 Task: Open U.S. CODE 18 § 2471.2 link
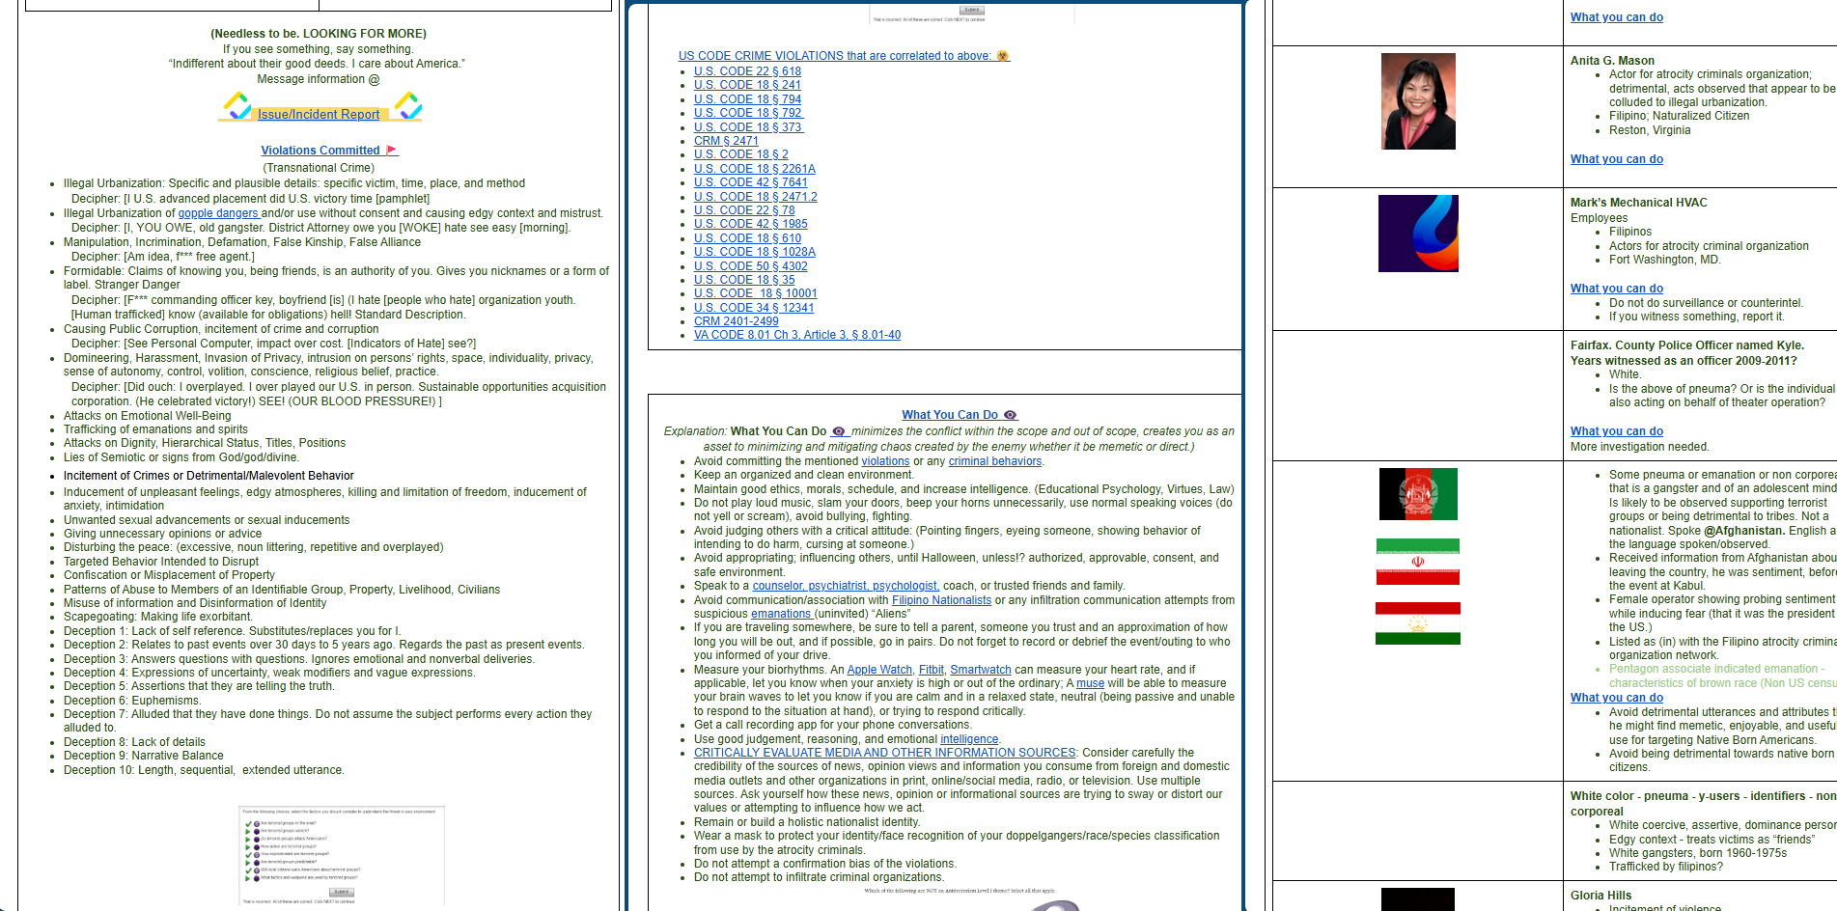756,197
